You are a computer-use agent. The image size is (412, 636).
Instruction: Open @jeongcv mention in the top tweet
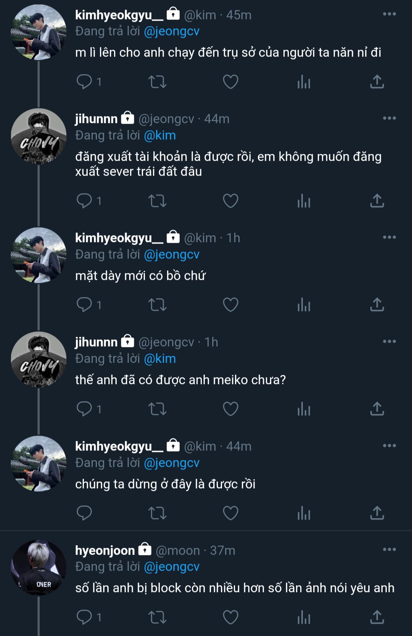click(x=172, y=31)
